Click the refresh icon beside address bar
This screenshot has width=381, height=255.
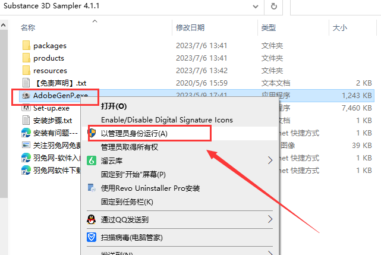273,7
